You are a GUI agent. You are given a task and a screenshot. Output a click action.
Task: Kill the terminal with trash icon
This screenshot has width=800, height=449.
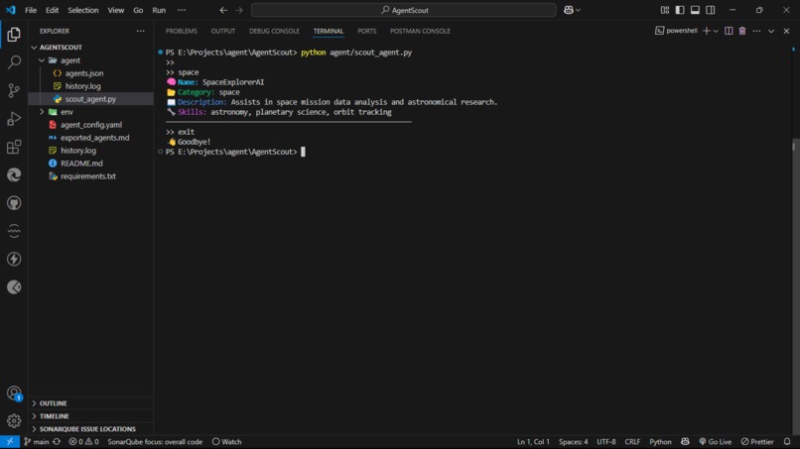pos(742,31)
